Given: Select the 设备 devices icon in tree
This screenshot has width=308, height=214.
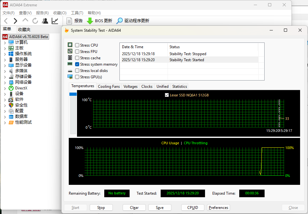Looking at the screenshot, I should pos(11,94).
